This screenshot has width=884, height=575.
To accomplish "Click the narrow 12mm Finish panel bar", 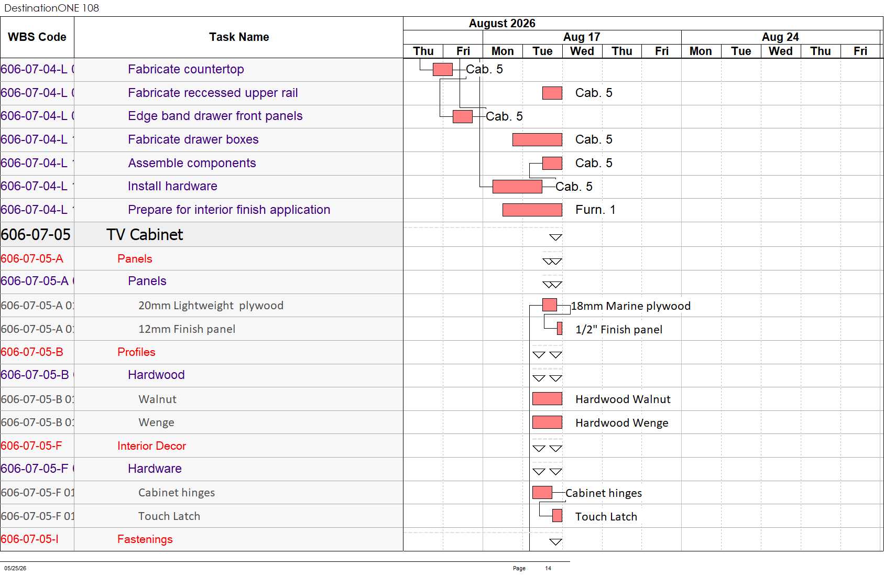I will (x=560, y=329).
